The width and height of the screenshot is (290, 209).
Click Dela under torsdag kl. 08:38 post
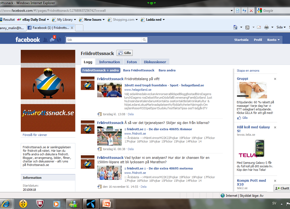131,149
